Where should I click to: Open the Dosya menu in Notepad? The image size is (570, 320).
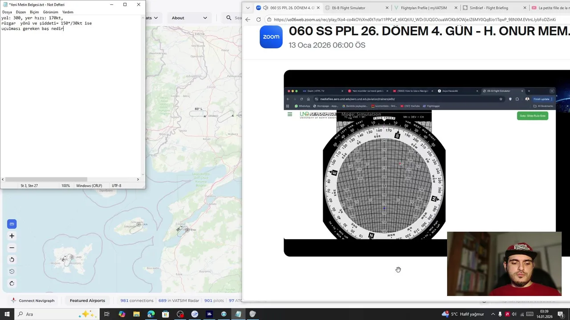(x=7, y=12)
